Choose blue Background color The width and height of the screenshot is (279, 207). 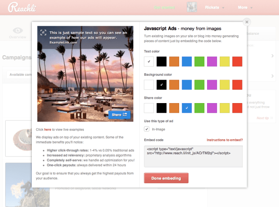tap(187, 85)
